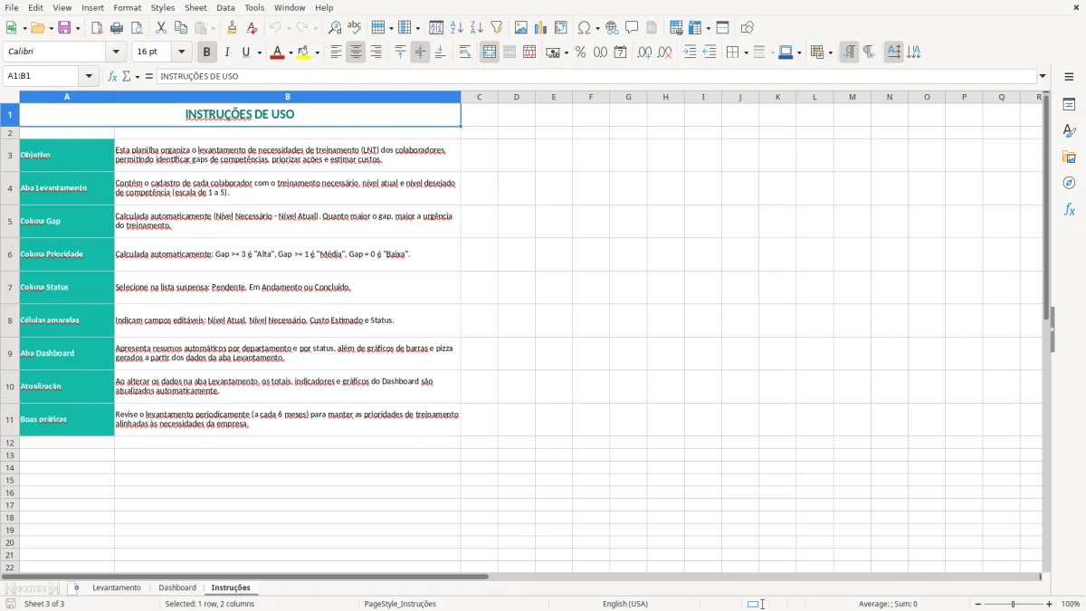Open the Function Wizard beside the formula bar

click(x=112, y=76)
